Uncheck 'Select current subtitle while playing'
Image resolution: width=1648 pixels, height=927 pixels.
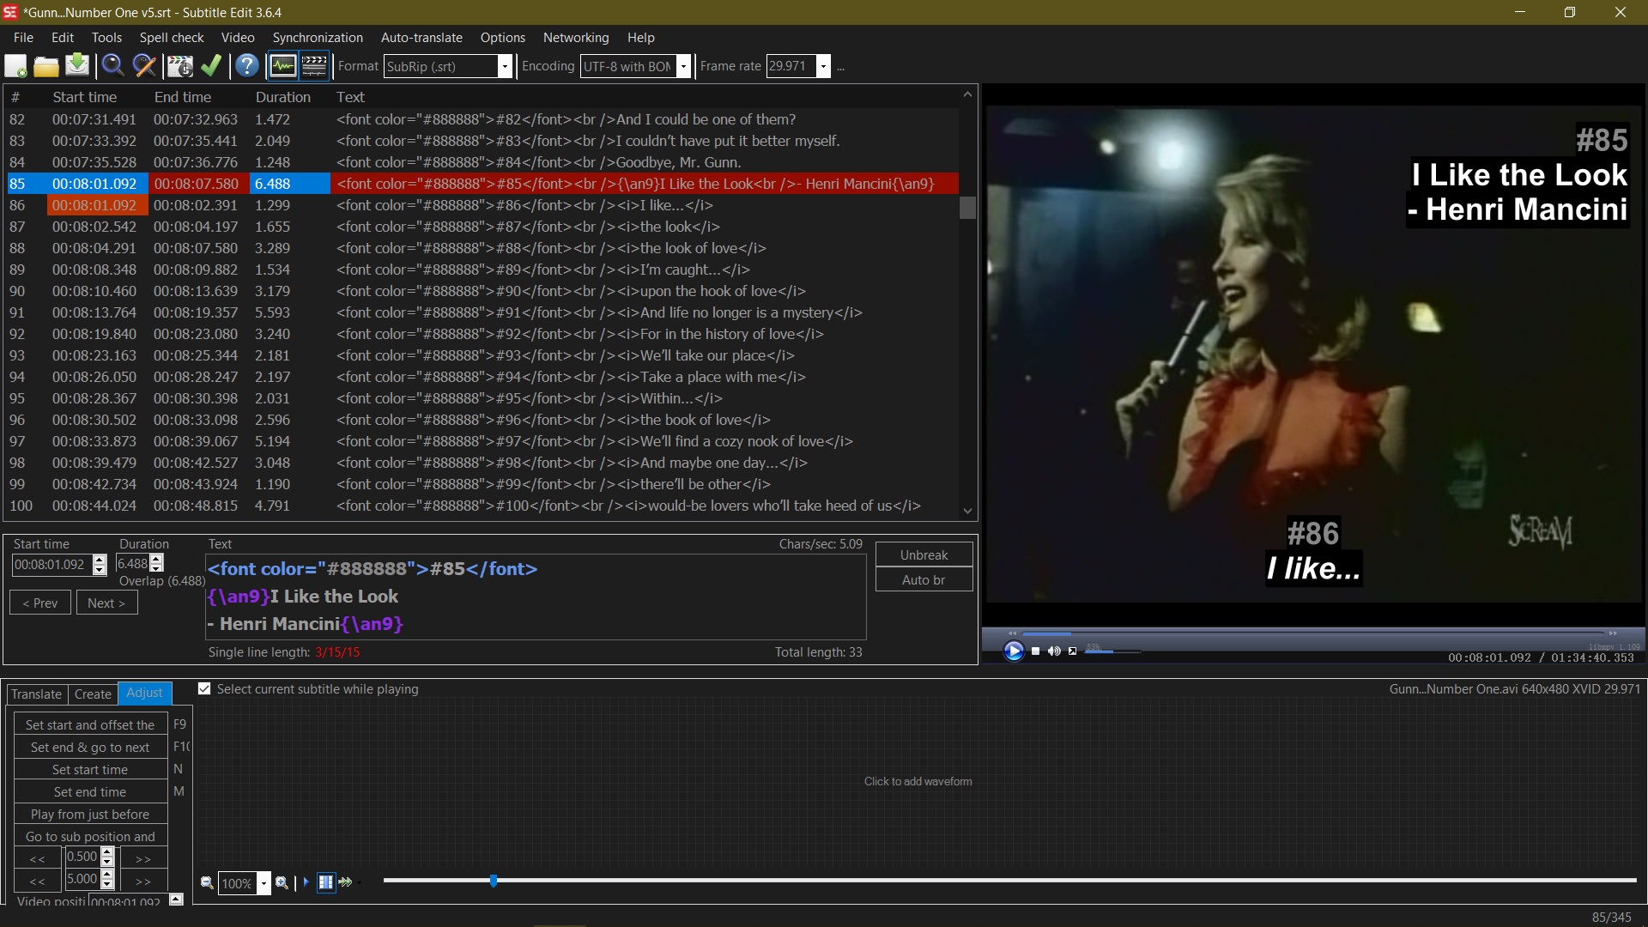[x=204, y=688]
